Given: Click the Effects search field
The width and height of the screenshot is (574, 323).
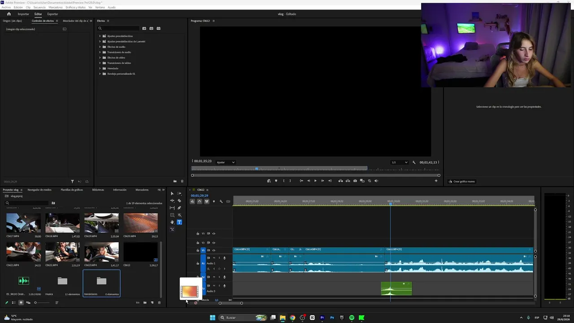Looking at the screenshot, I should [x=119, y=28].
